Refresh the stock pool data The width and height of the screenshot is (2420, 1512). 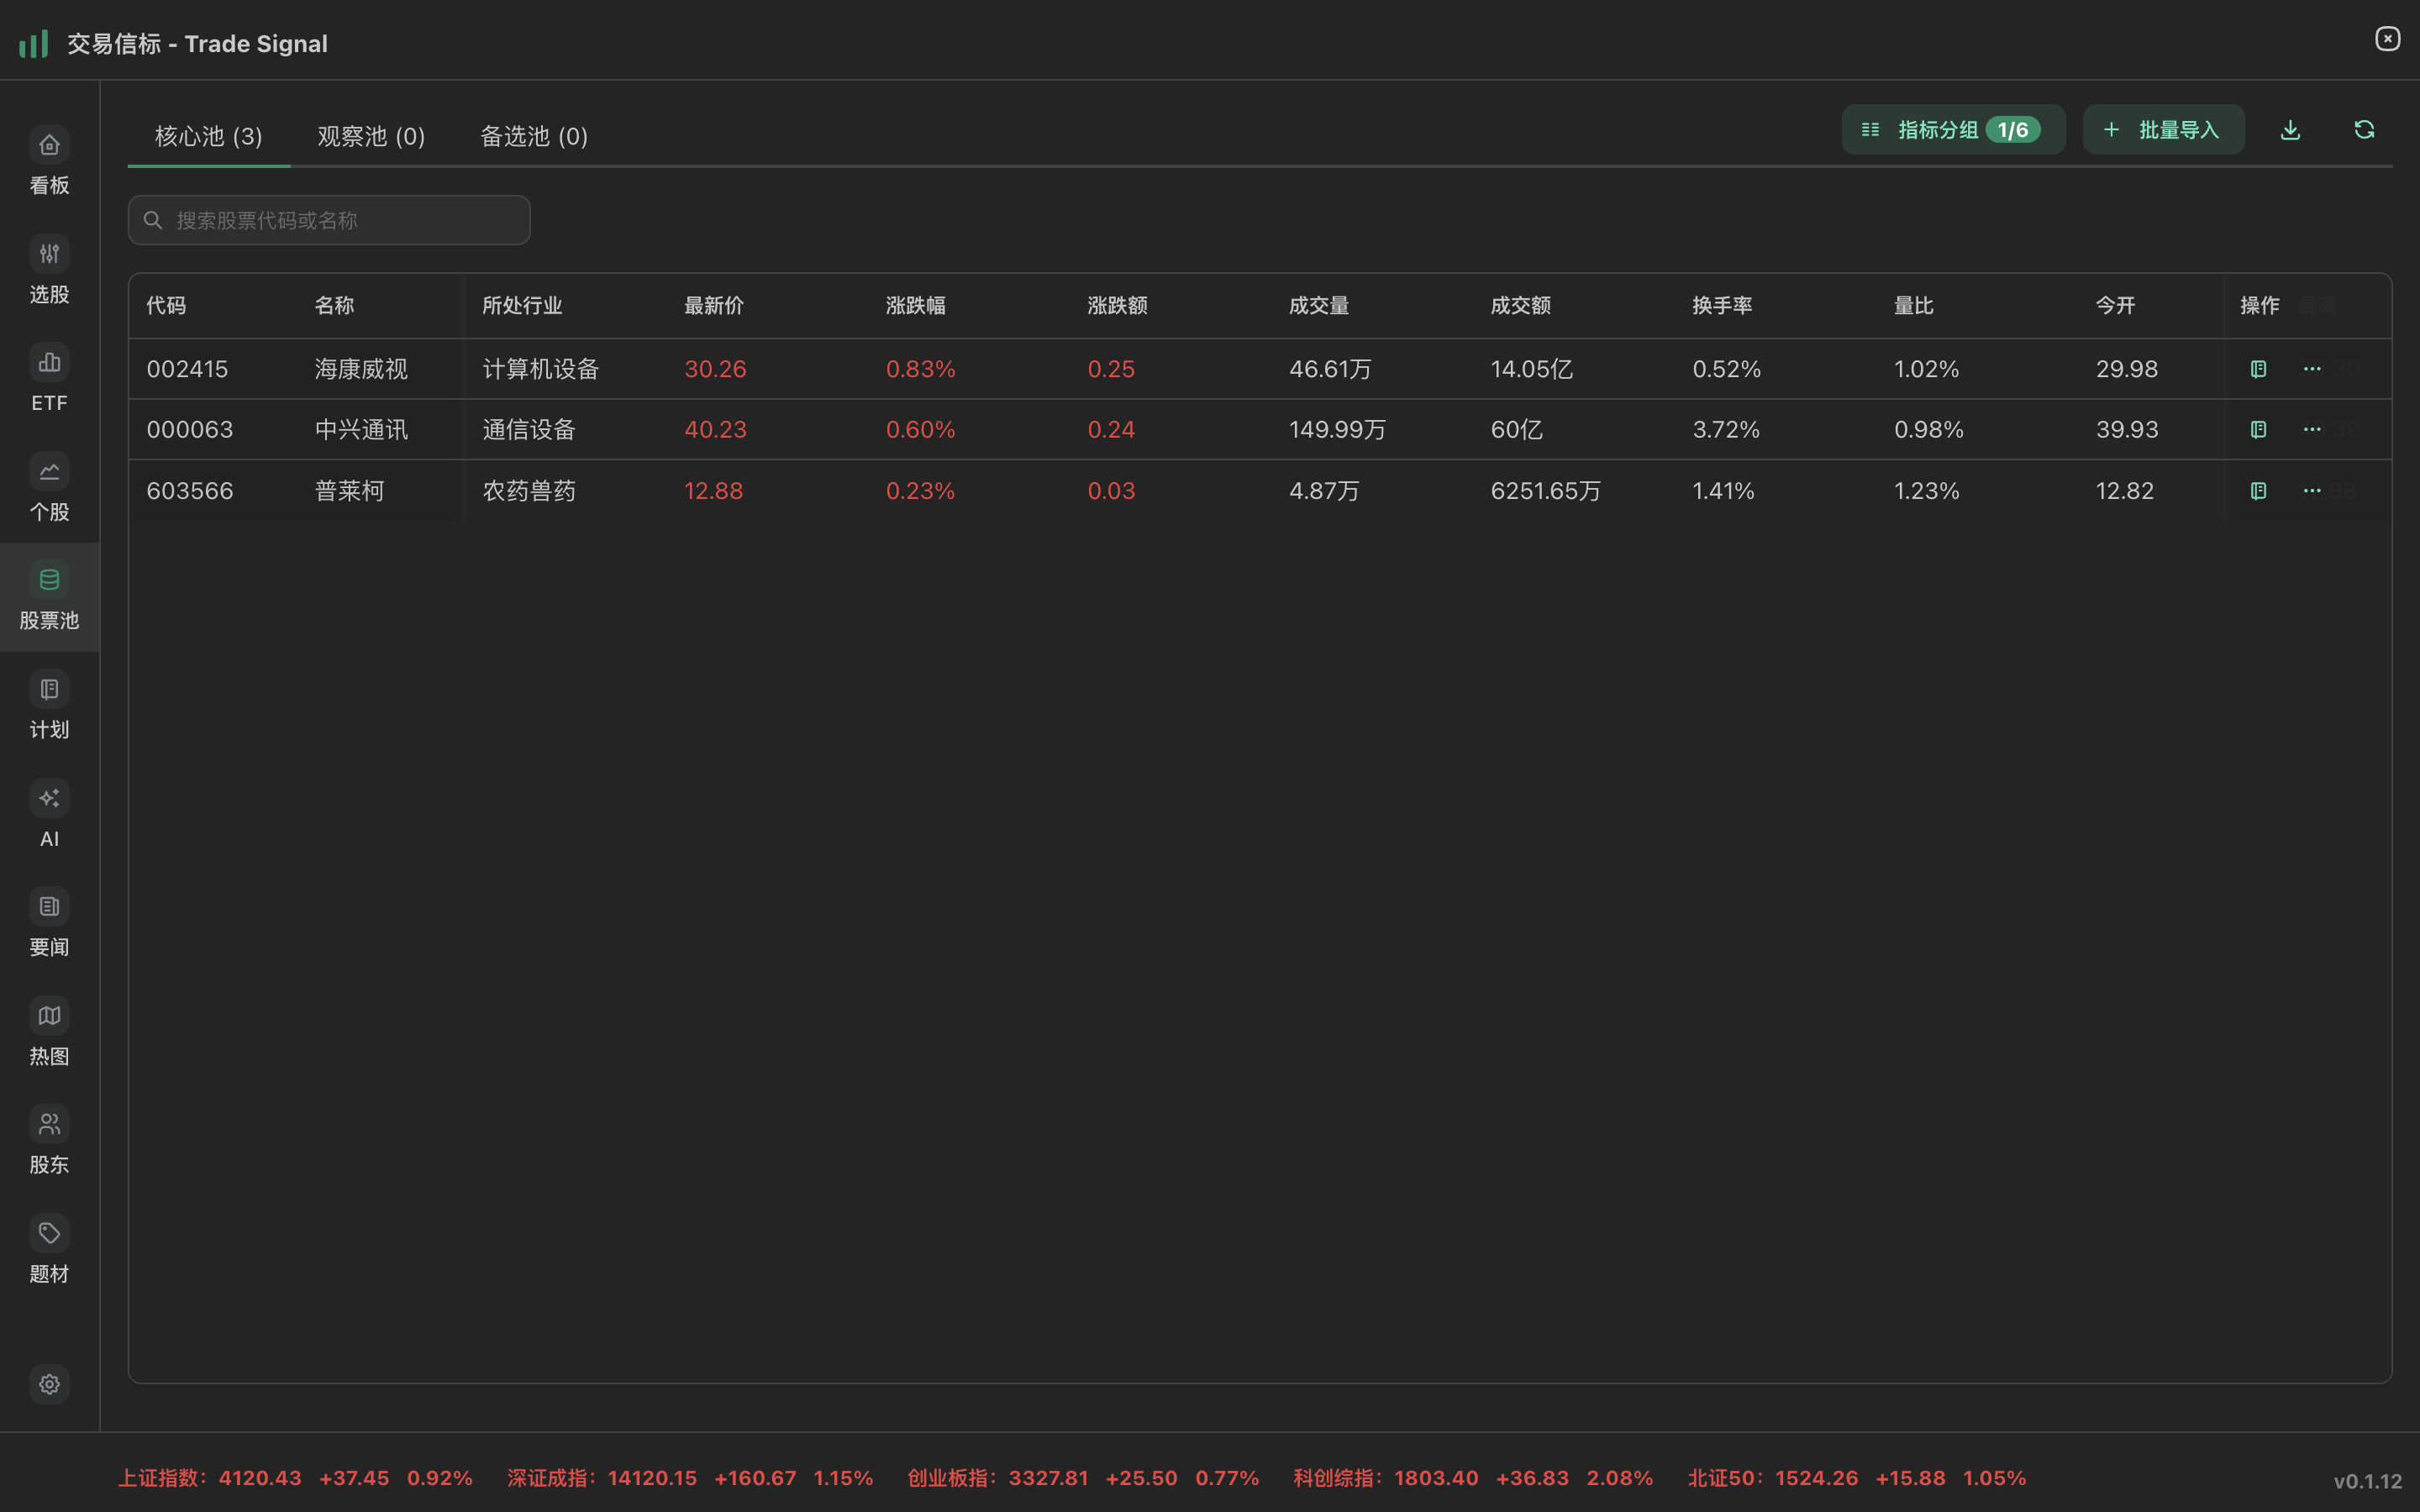(x=2364, y=130)
